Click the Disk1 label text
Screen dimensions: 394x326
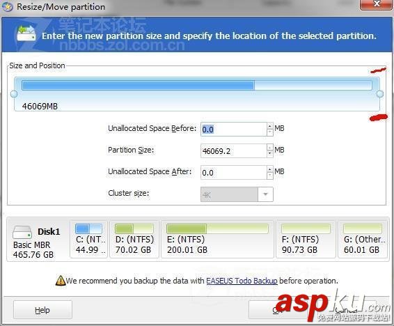click(x=49, y=231)
